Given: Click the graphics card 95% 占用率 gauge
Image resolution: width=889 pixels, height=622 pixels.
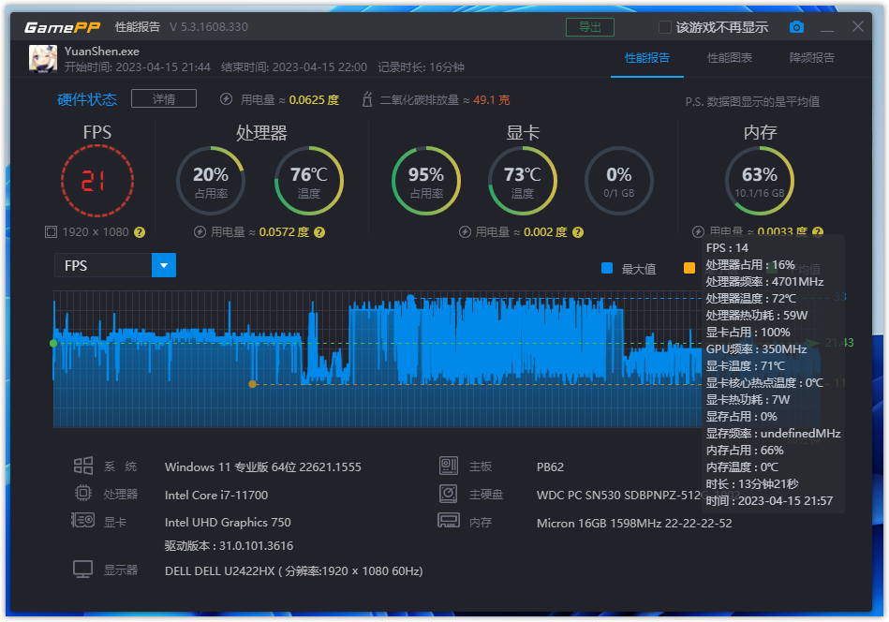Looking at the screenshot, I should point(426,181).
